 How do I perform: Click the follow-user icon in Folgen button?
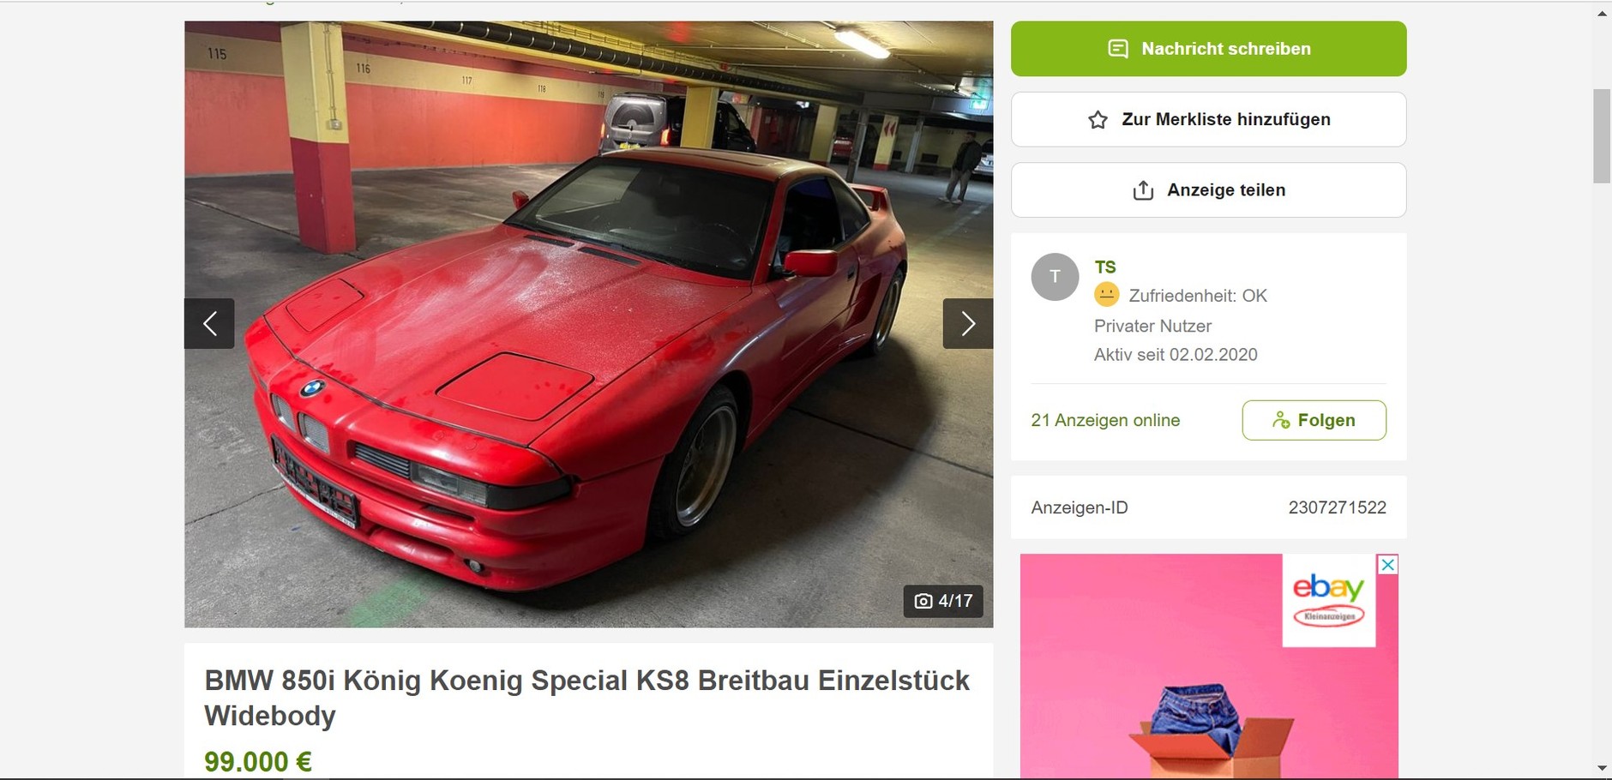pos(1281,420)
